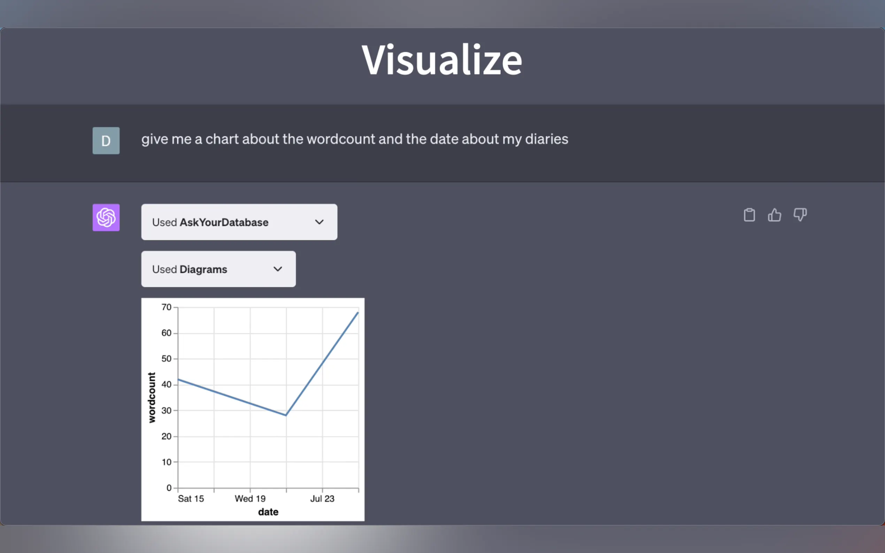Click the user avatar labeled D
The width and height of the screenshot is (885, 553).
click(x=106, y=140)
